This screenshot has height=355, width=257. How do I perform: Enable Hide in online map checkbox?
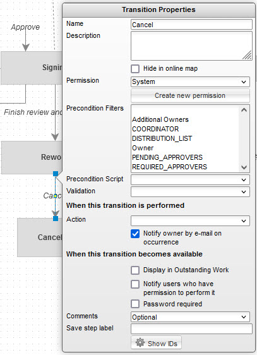point(135,69)
